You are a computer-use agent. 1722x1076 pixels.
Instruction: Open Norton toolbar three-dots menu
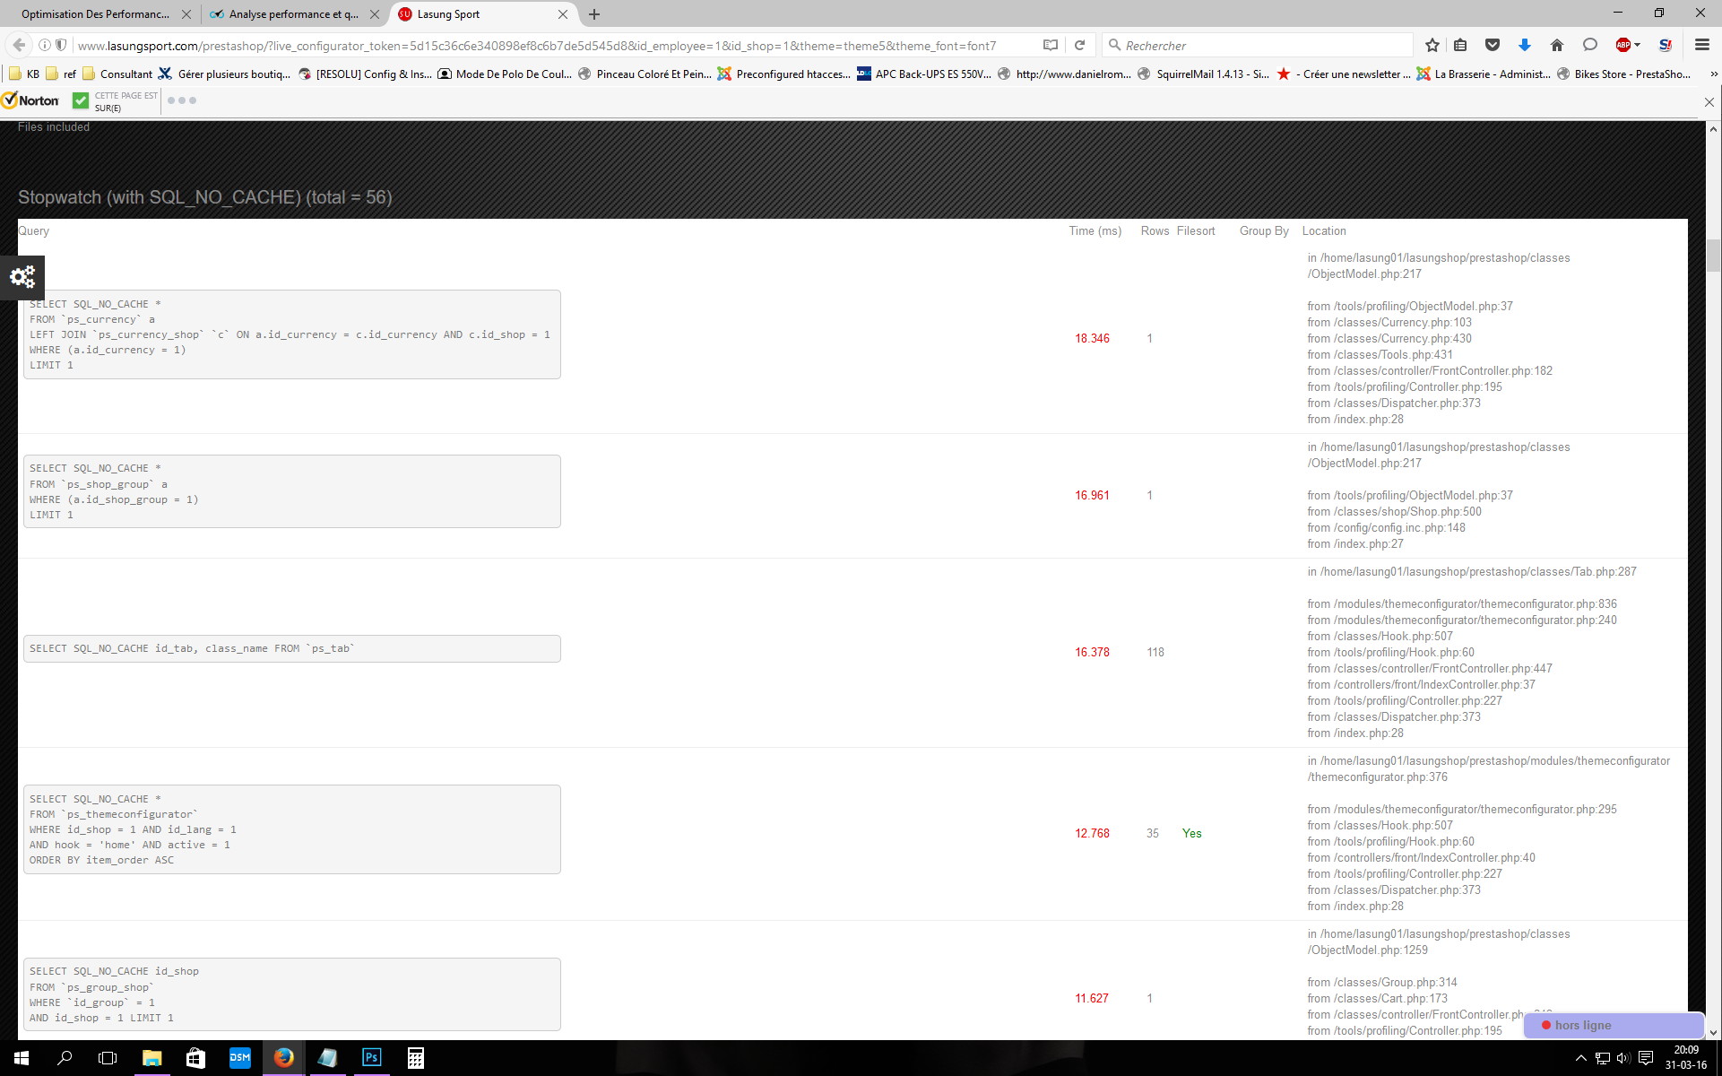tap(181, 100)
